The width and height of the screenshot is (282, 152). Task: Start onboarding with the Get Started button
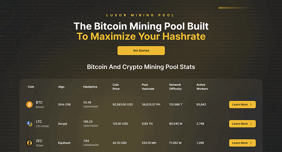141,51
